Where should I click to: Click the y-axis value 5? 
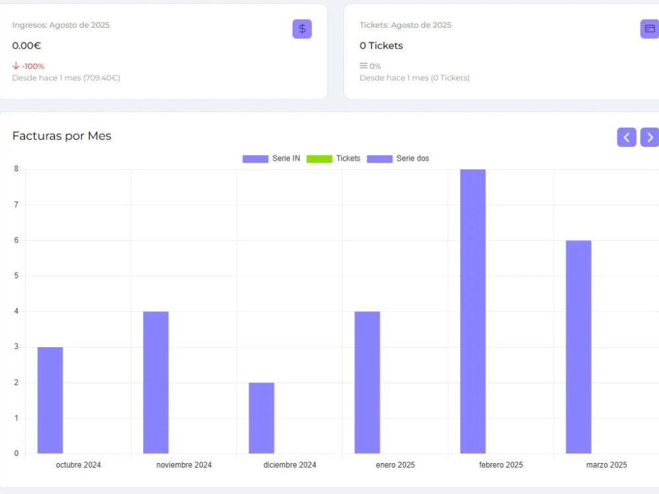[16, 275]
